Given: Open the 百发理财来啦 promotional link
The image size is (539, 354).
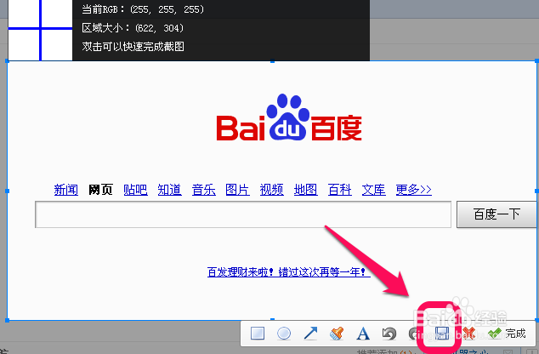Looking at the screenshot, I should 289,272.
